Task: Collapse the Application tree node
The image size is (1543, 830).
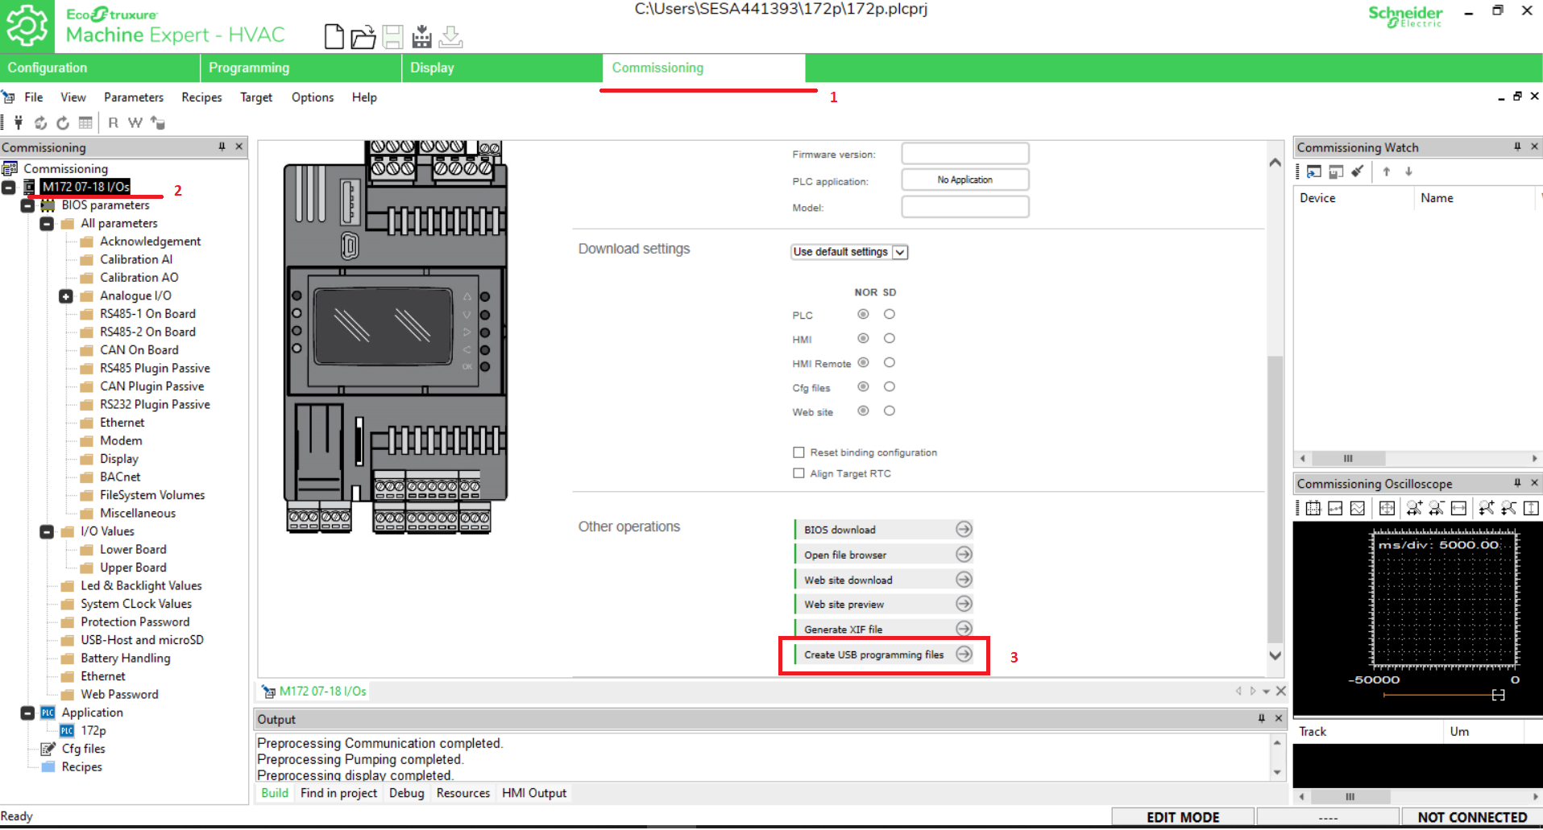Action: pyautogui.click(x=27, y=712)
